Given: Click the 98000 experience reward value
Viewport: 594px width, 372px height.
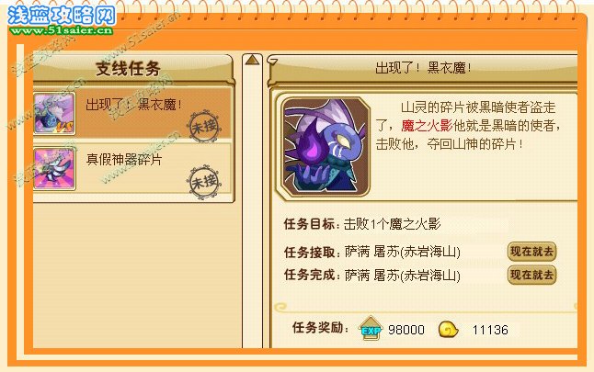Looking at the screenshot, I should [x=406, y=330].
